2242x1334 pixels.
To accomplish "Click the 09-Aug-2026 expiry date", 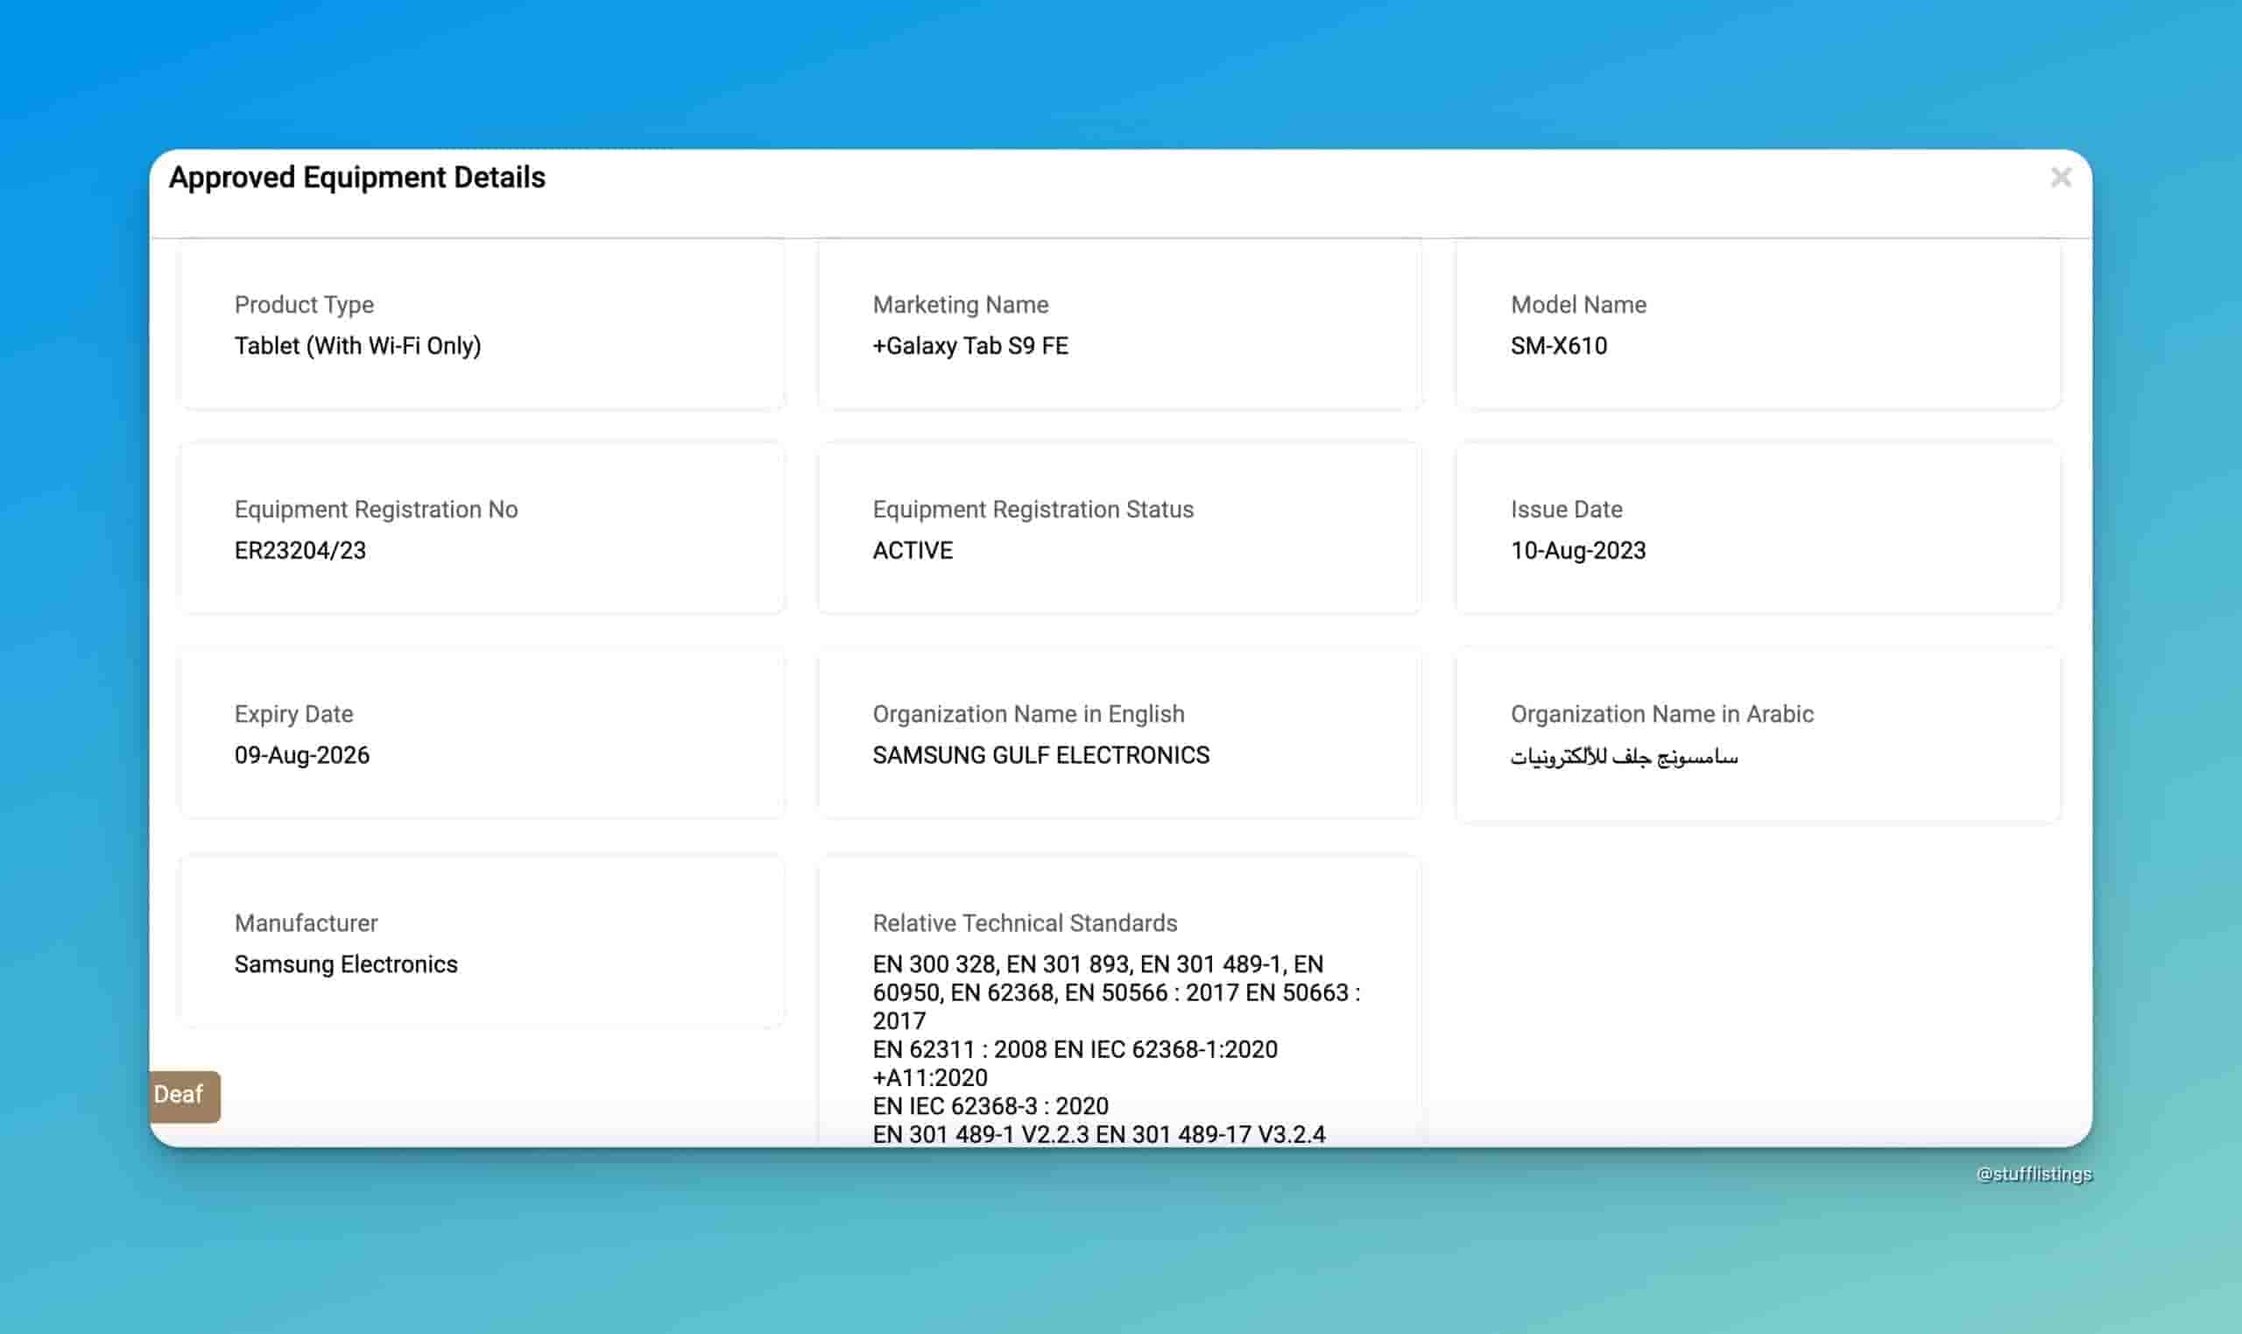I will point(302,755).
